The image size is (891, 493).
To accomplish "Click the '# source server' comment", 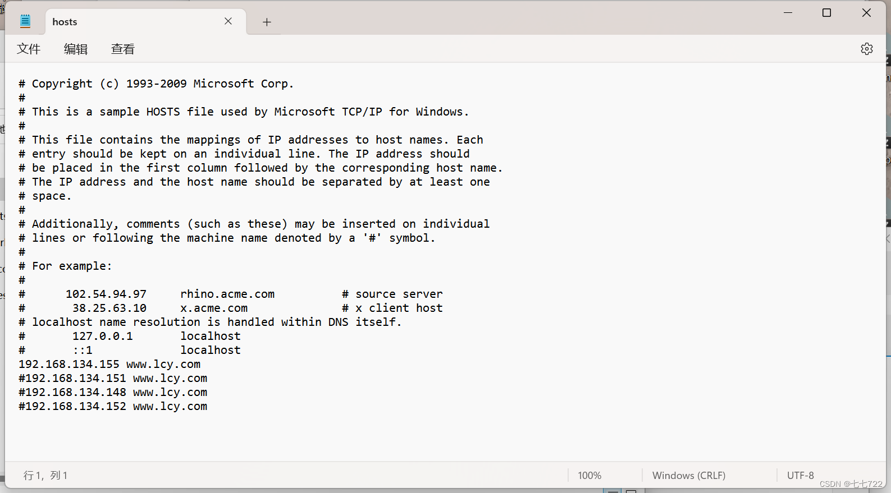I will coord(392,294).
